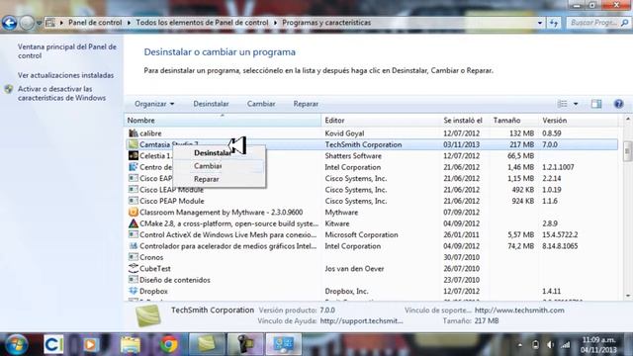The image size is (633, 356).
Task: Select 'Controlador para acelerador de medios gráficos Intel' row
Action: [x=371, y=246]
